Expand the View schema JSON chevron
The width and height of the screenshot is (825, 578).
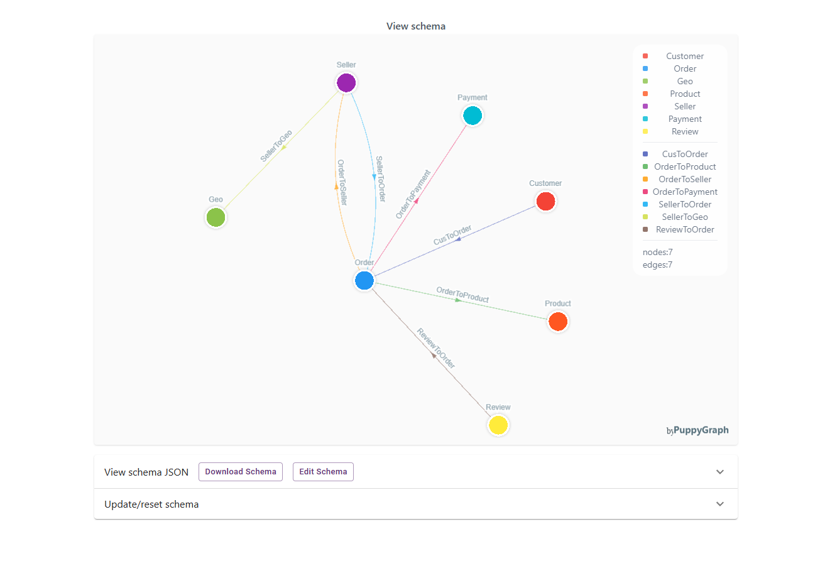click(x=720, y=472)
